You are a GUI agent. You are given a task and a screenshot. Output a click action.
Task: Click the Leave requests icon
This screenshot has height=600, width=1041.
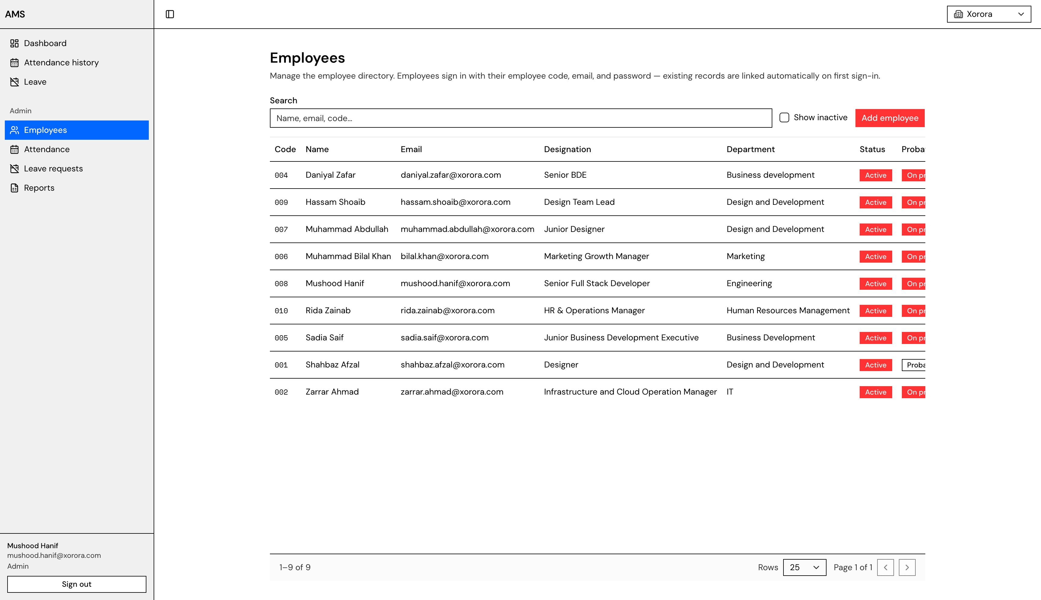(14, 169)
